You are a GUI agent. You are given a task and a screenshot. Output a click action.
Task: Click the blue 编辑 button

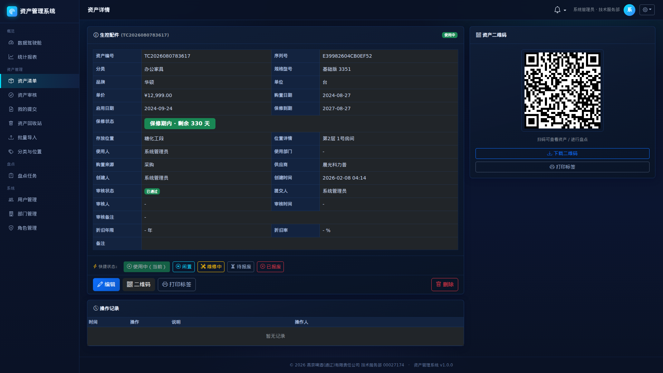[x=106, y=285]
